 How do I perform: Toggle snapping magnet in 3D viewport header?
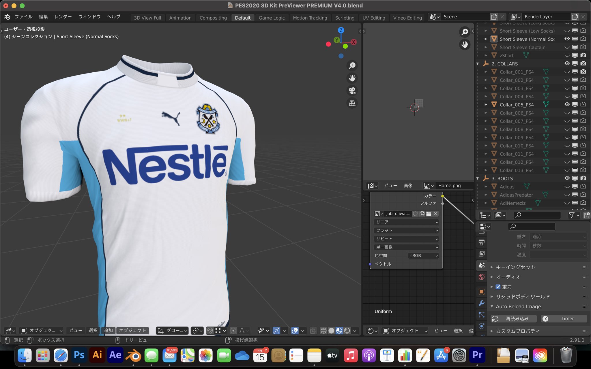tap(210, 331)
